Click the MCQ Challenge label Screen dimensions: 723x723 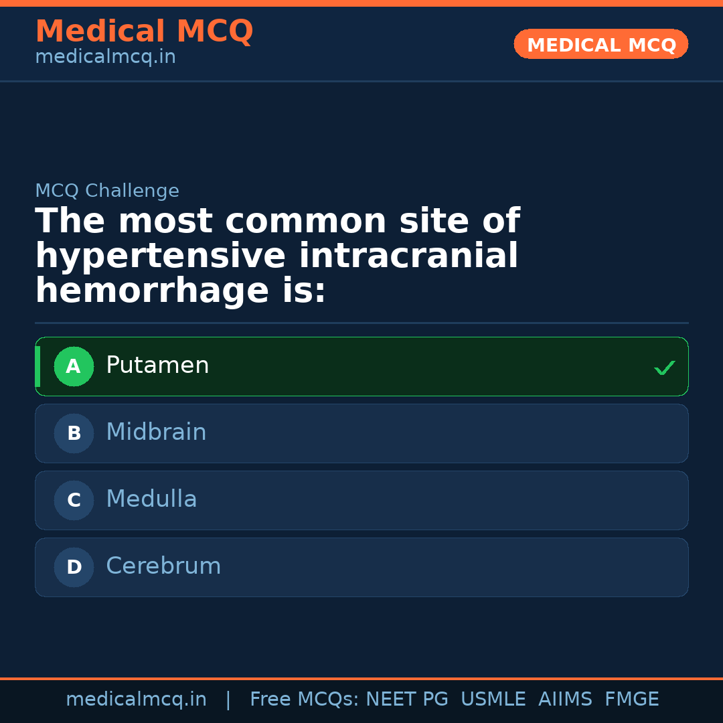pyautogui.click(x=107, y=191)
